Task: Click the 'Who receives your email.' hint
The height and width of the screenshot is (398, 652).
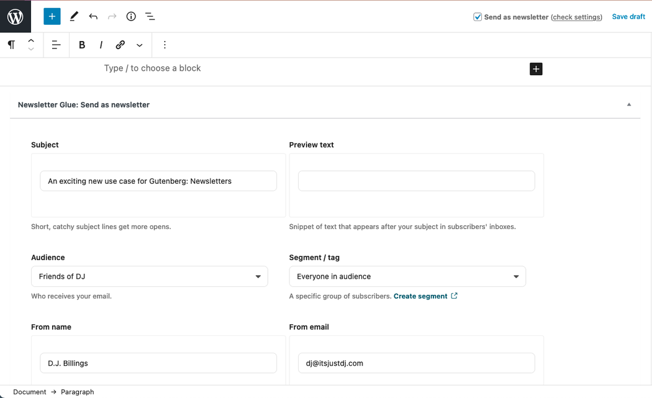Action: [x=71, y=296]
